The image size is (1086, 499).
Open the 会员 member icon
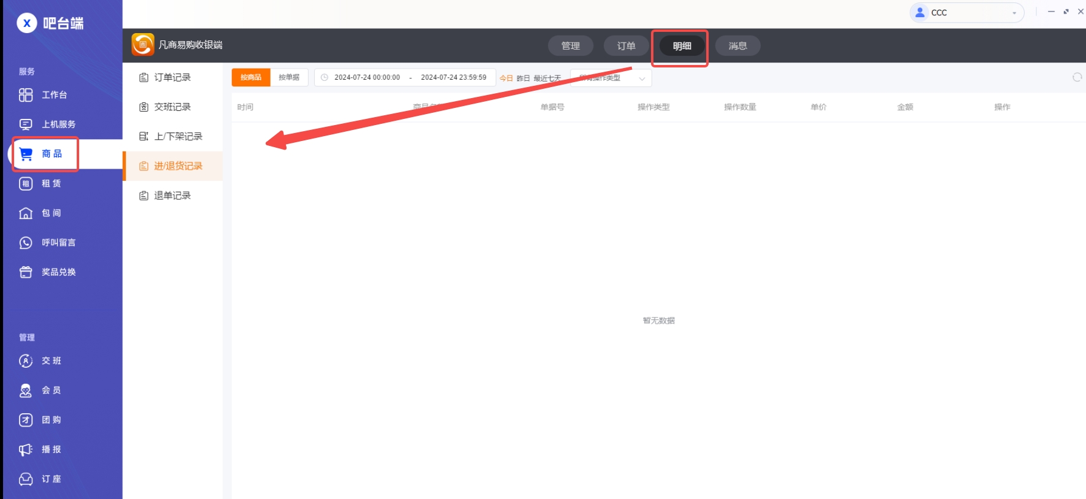tap(26, 390)
